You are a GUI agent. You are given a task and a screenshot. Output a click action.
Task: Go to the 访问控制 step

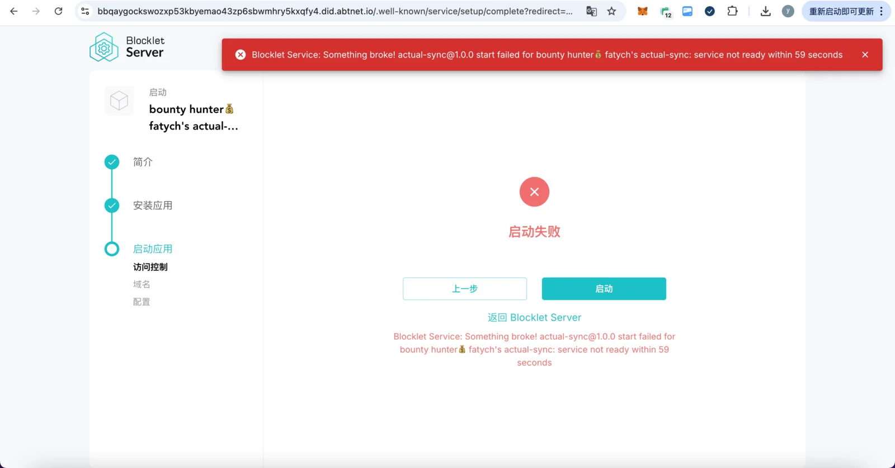pos(150,267)
